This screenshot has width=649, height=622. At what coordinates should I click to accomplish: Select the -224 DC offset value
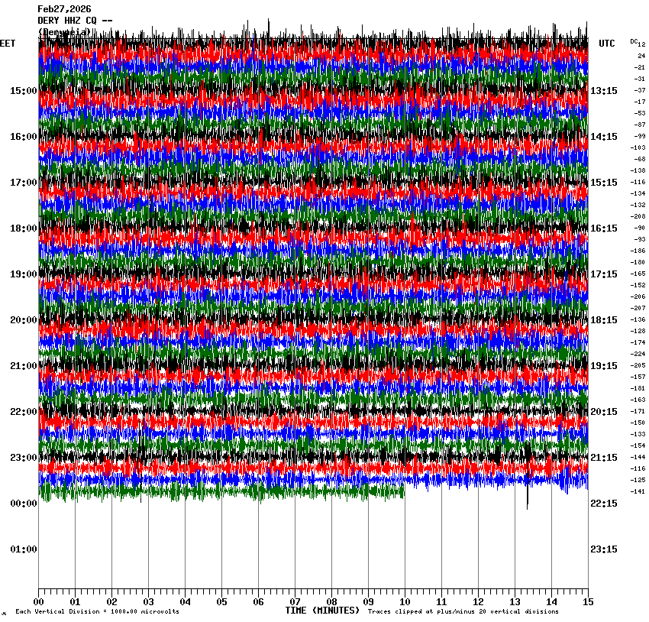click(638, 354)
